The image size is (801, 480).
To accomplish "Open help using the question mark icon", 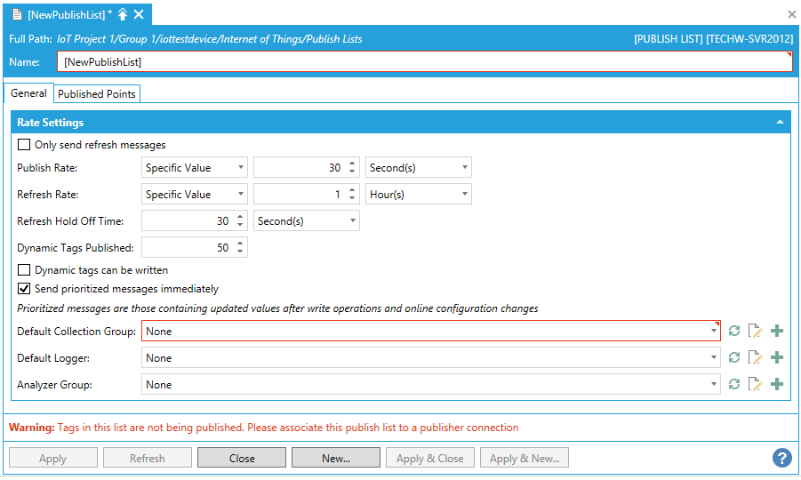I will click(x=781, y=458).
